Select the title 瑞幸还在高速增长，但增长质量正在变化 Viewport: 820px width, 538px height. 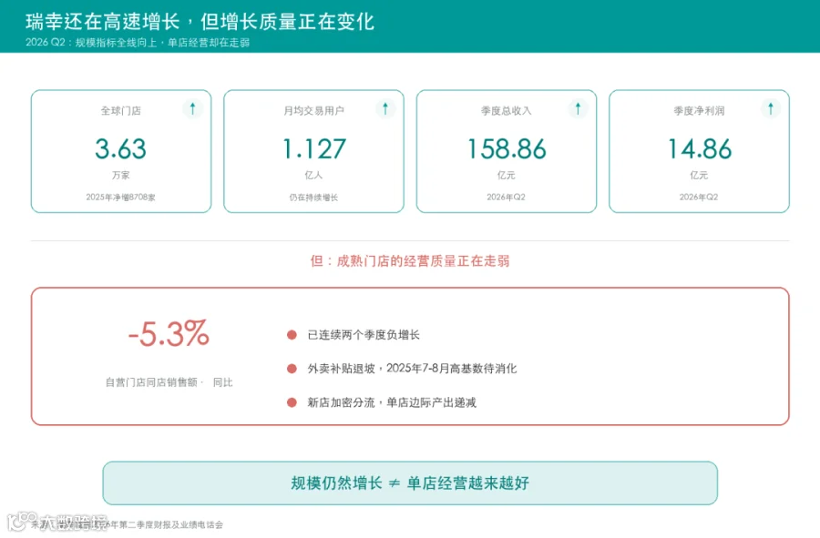pyautogui.click(x=200, y=22)
